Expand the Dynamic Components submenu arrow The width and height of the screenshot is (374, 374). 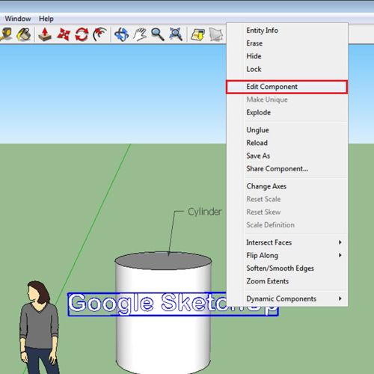coord(340,298)
